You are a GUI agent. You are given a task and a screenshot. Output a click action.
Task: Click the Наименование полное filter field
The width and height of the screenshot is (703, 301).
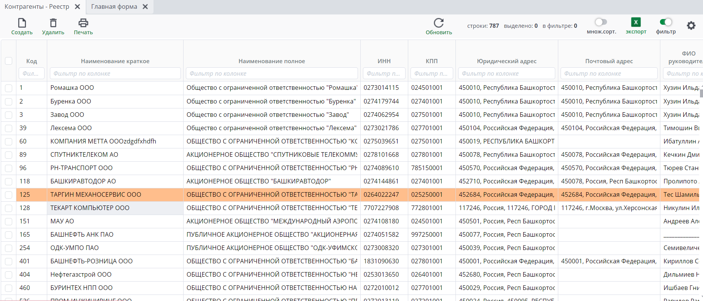[272, 73]
